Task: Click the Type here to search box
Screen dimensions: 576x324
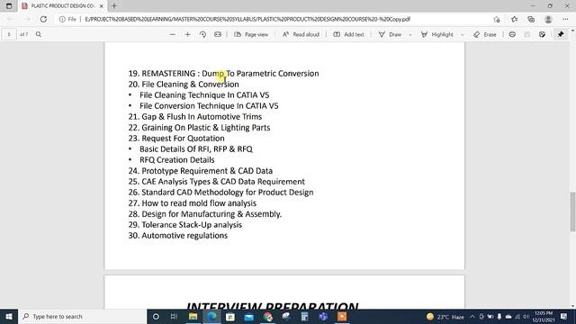Action: (82, 316)
